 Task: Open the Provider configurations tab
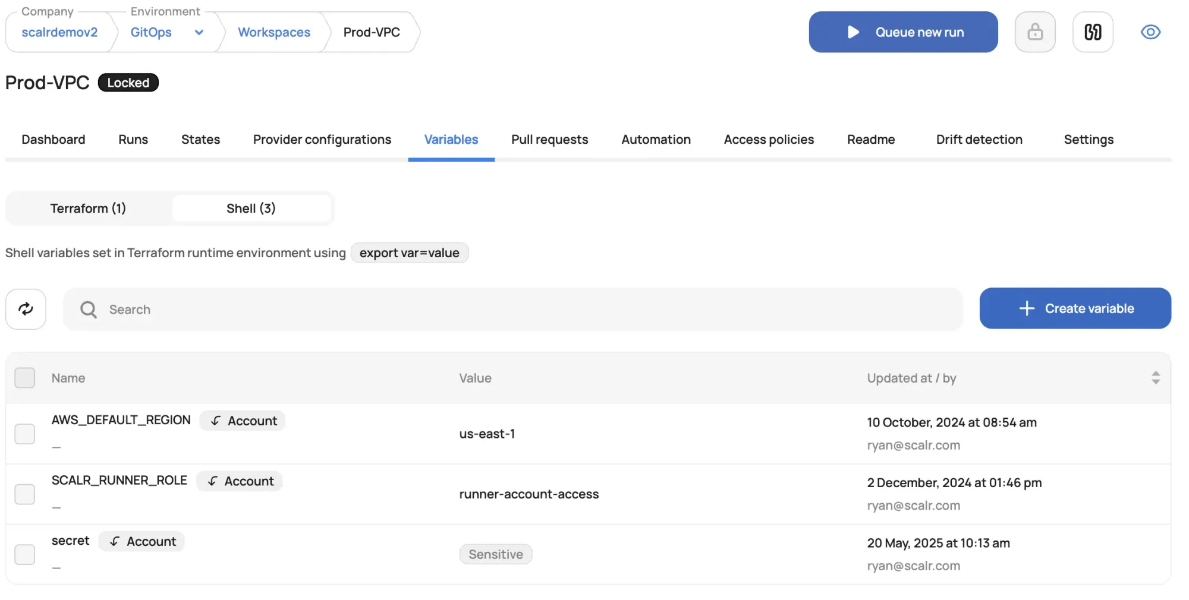(x=322, y=140)
